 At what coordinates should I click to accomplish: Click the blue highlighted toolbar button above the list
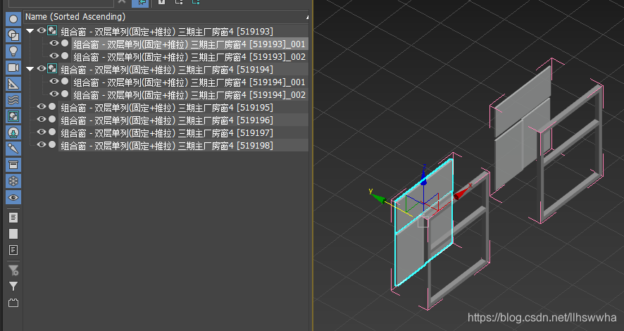point(140,4)
